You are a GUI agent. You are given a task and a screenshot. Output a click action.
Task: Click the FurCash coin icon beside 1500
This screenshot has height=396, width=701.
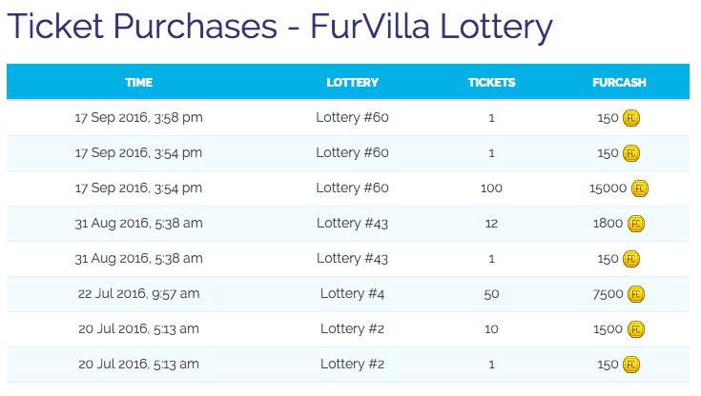(636, 329)
